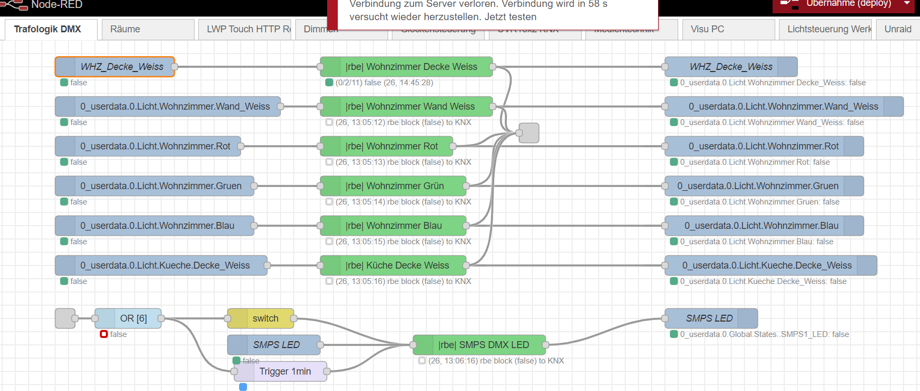Click output port of left WHZ_Decke_Weiss node
The width and height of the screenshot is (920, 391).
(x=174, y=67)
